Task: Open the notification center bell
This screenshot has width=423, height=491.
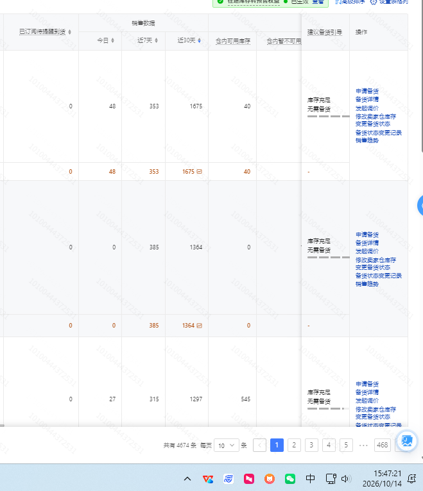Action: pyautogui.click(x=411, y=479)
